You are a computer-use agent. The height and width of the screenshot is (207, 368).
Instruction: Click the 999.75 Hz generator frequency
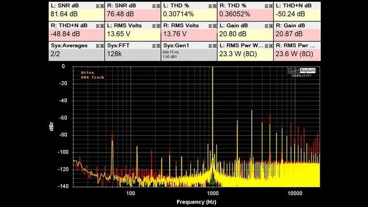171,52
